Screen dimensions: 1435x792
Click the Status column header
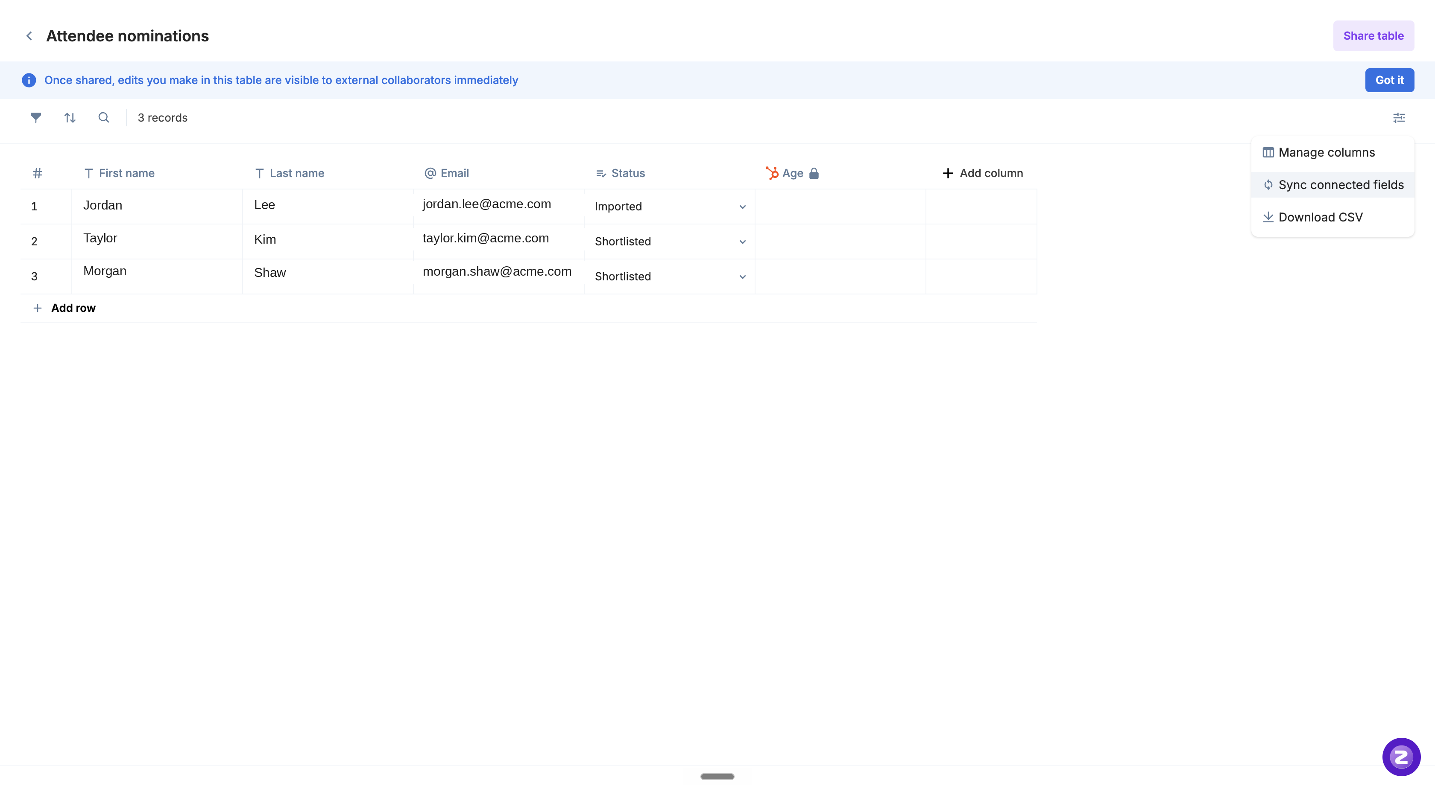pos(628,173)
